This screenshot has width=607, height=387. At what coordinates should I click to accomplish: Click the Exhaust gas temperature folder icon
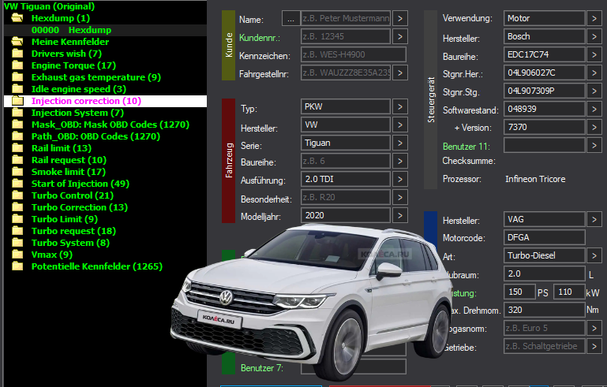click(x=17, y=77)
